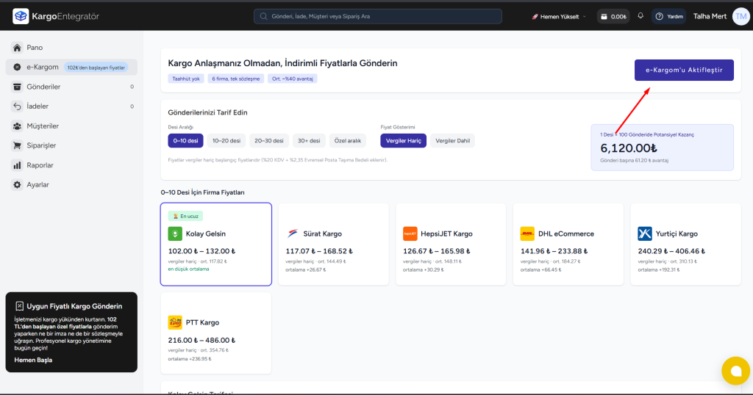The width and height of the screenshot is (753, 395).
Task: Click the En ucuz badge
Action: coord(185,216)
